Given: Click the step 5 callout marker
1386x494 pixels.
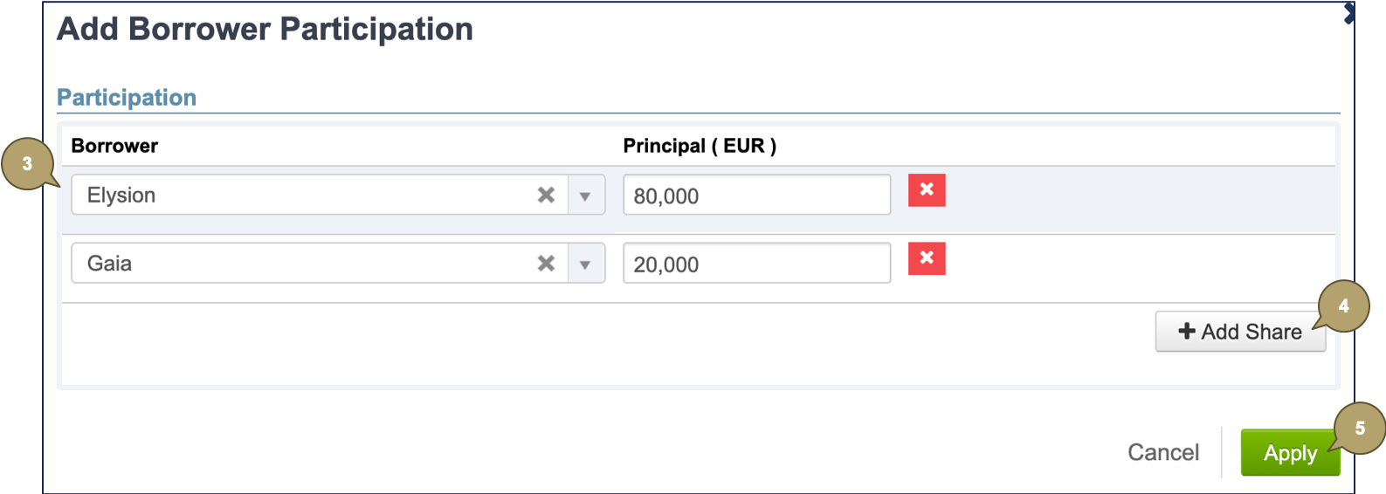Looking at the screenshot, I should pyautogui.click(x=1360, y=429).
